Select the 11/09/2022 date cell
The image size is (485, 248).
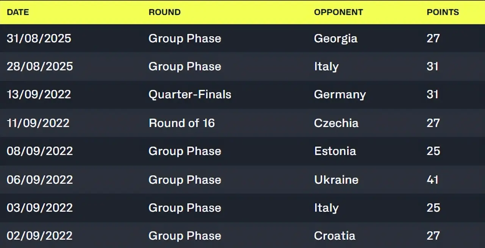pos(38,123)
